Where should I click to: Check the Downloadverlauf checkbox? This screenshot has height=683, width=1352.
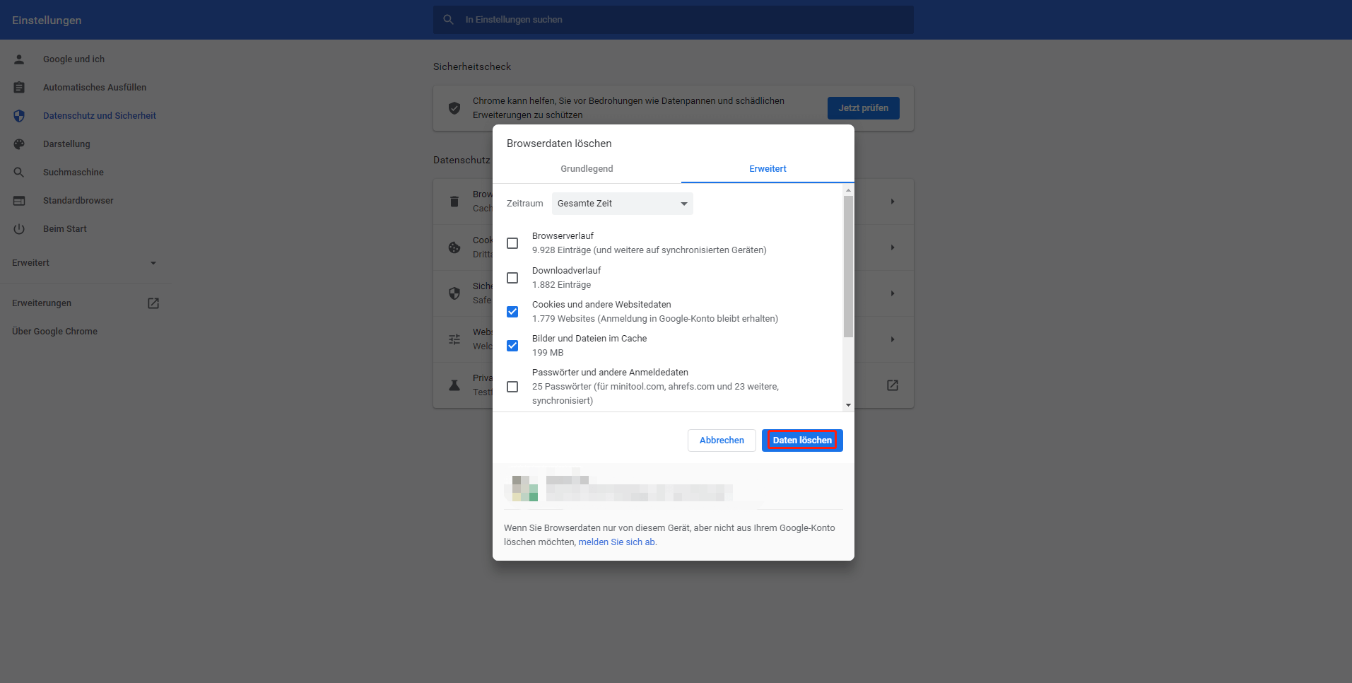512,278
